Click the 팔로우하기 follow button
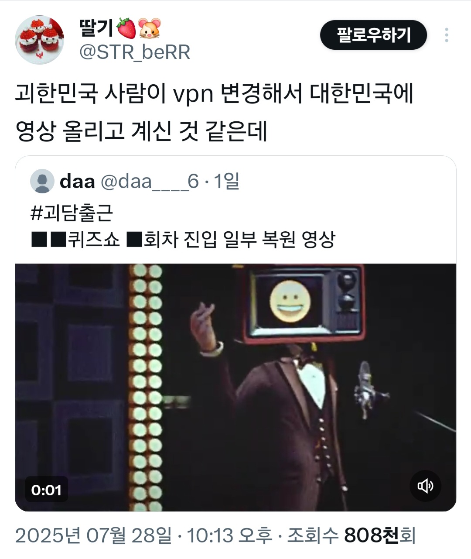The width and height of the screenshot is (471, 559). point(373,35)
